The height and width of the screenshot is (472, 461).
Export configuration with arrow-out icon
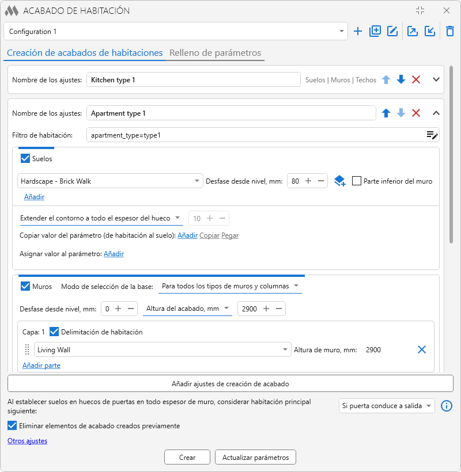413,31
